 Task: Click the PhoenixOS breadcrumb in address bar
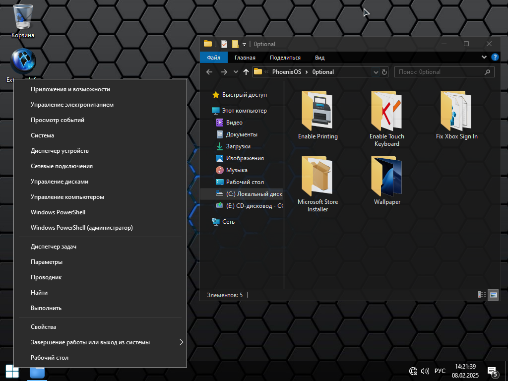(x=287, y=72)
